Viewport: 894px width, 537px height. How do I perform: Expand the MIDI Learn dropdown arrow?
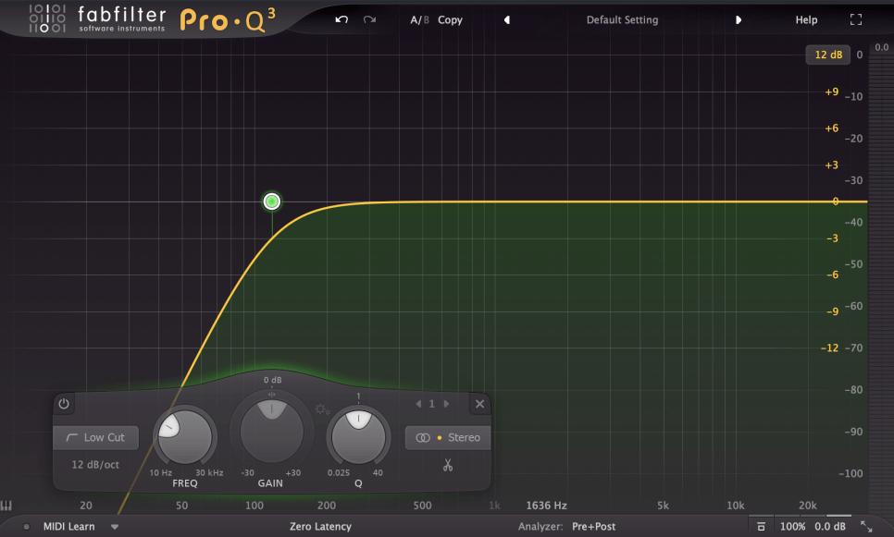coord(115,527)
